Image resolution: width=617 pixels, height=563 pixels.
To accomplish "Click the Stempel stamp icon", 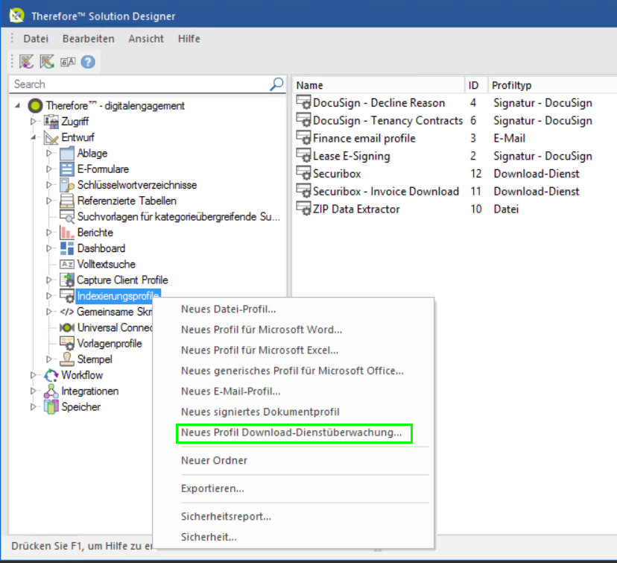I will (67, 359).
